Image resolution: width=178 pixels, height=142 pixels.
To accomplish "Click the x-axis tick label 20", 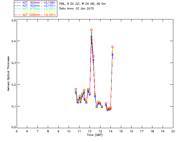I will tap(173, 131).
